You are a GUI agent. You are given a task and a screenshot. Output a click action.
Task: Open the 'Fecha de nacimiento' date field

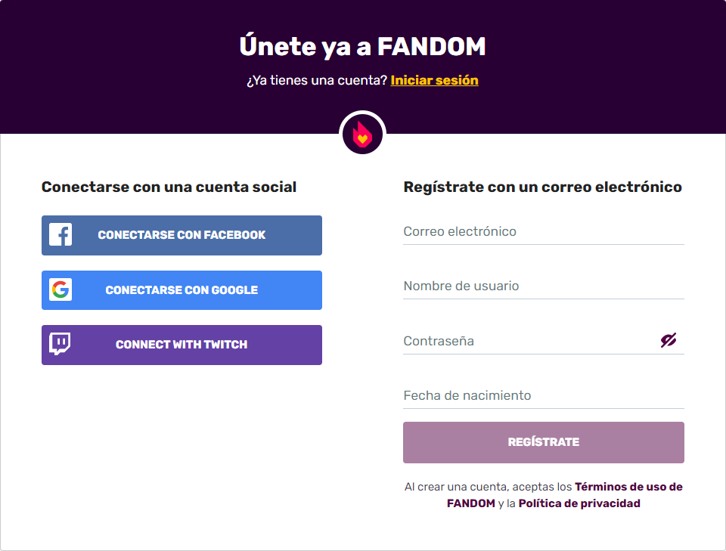pos(543,396)
